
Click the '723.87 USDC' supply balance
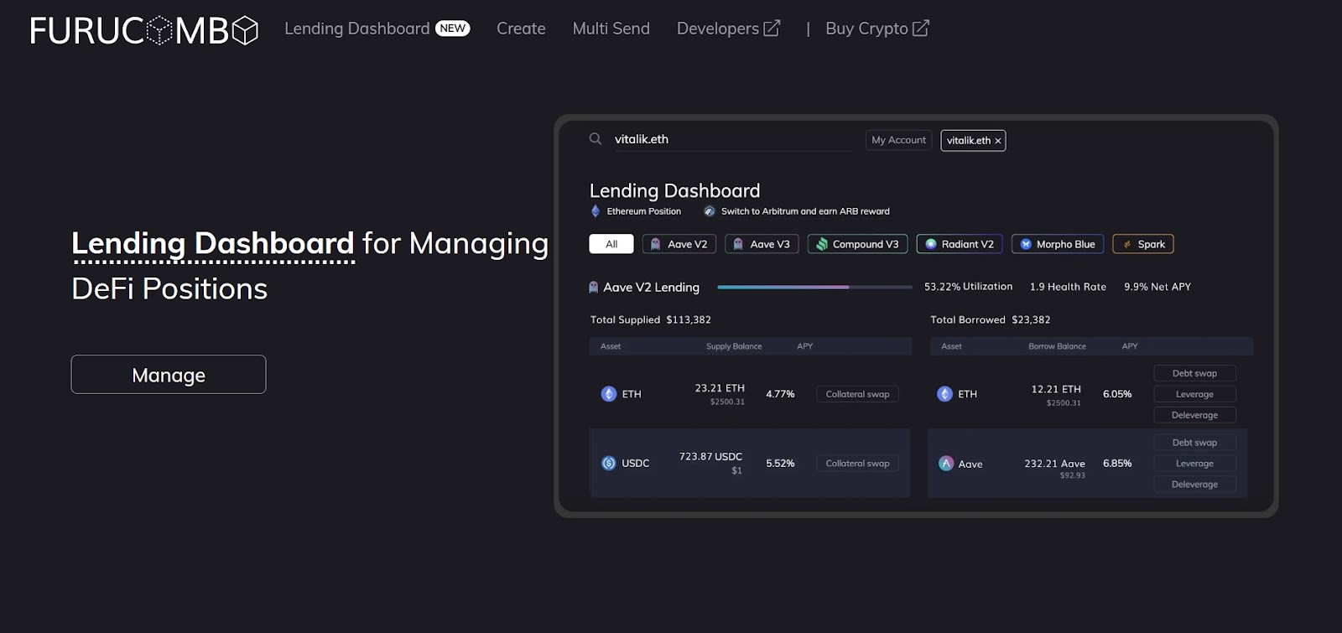(x=710, y=457)
